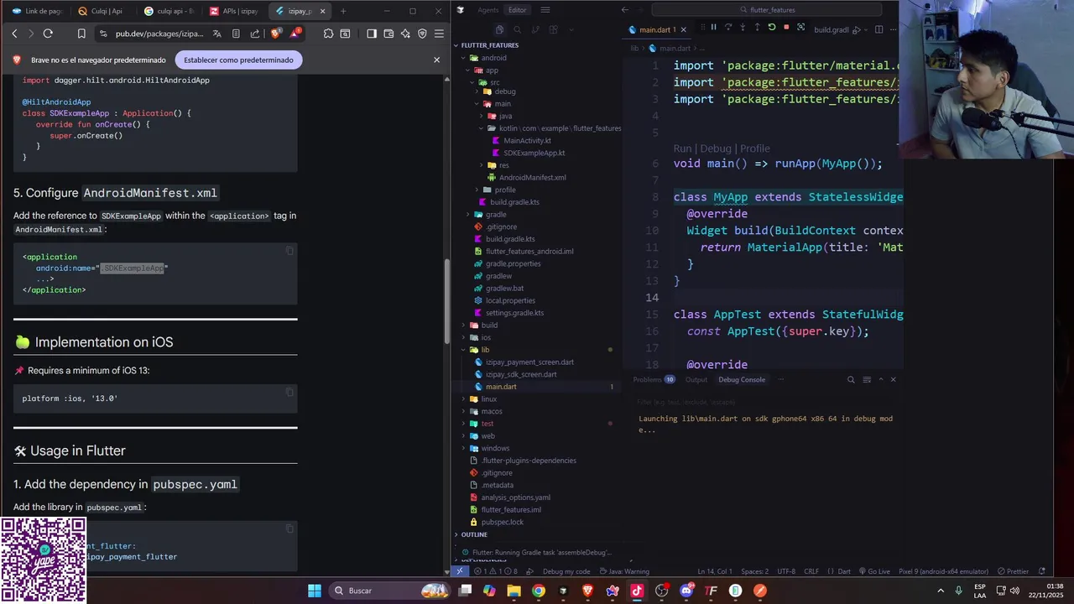Viewport: 1074px width, 604px height.
Task: Open Brave Shields lion icon
Action: [276, 34]
